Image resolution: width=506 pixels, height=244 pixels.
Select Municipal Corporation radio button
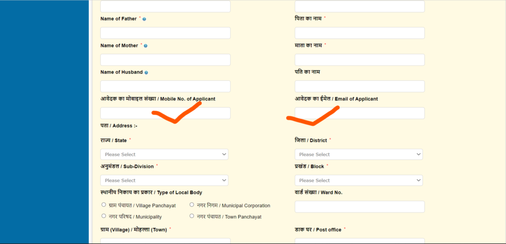click(192, 205)
